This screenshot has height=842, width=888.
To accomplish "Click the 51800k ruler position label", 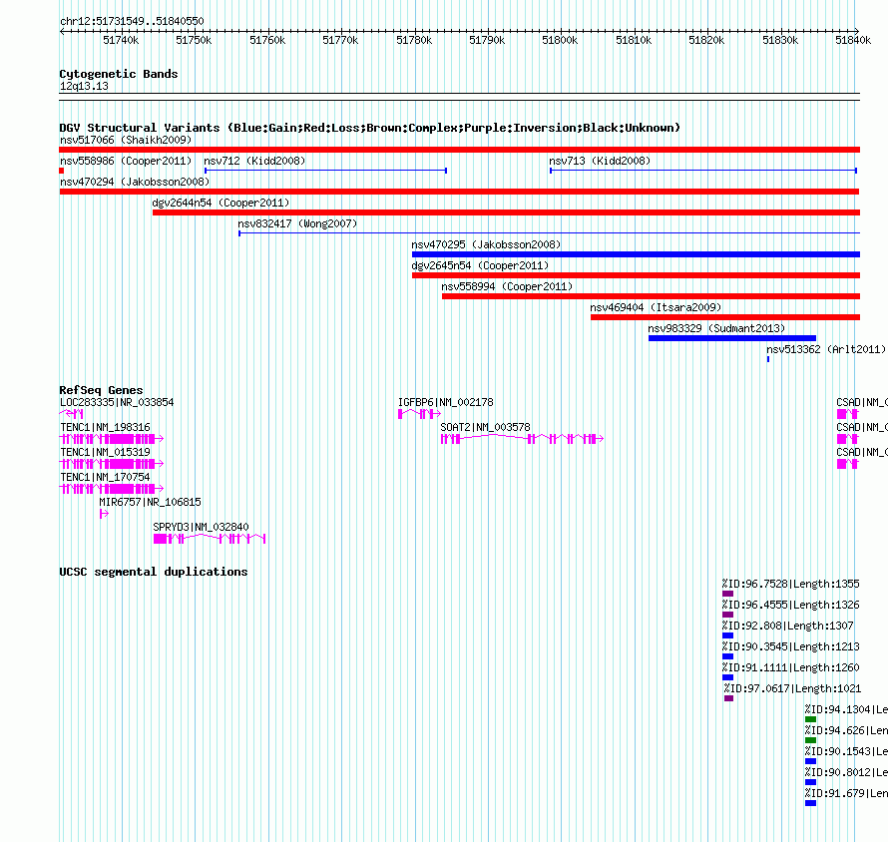I will [x=560, y=40].
